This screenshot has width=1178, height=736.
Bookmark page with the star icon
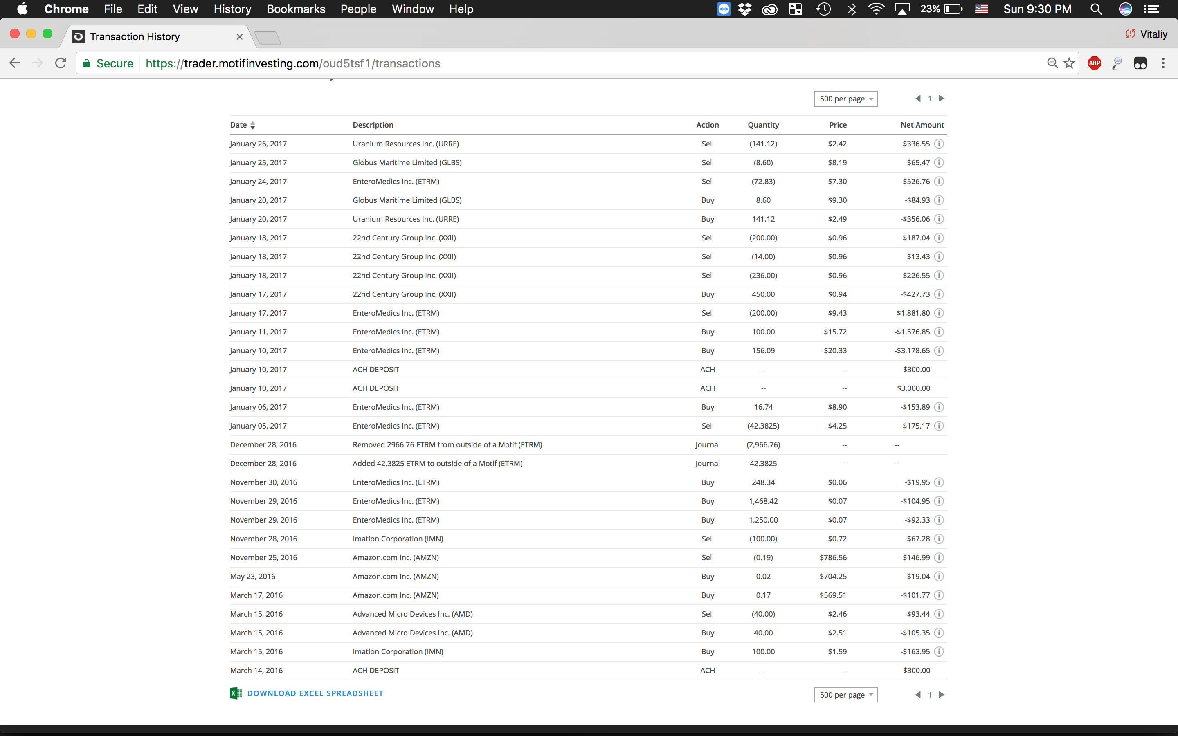pyautogui.click(x=1069, y=63)
